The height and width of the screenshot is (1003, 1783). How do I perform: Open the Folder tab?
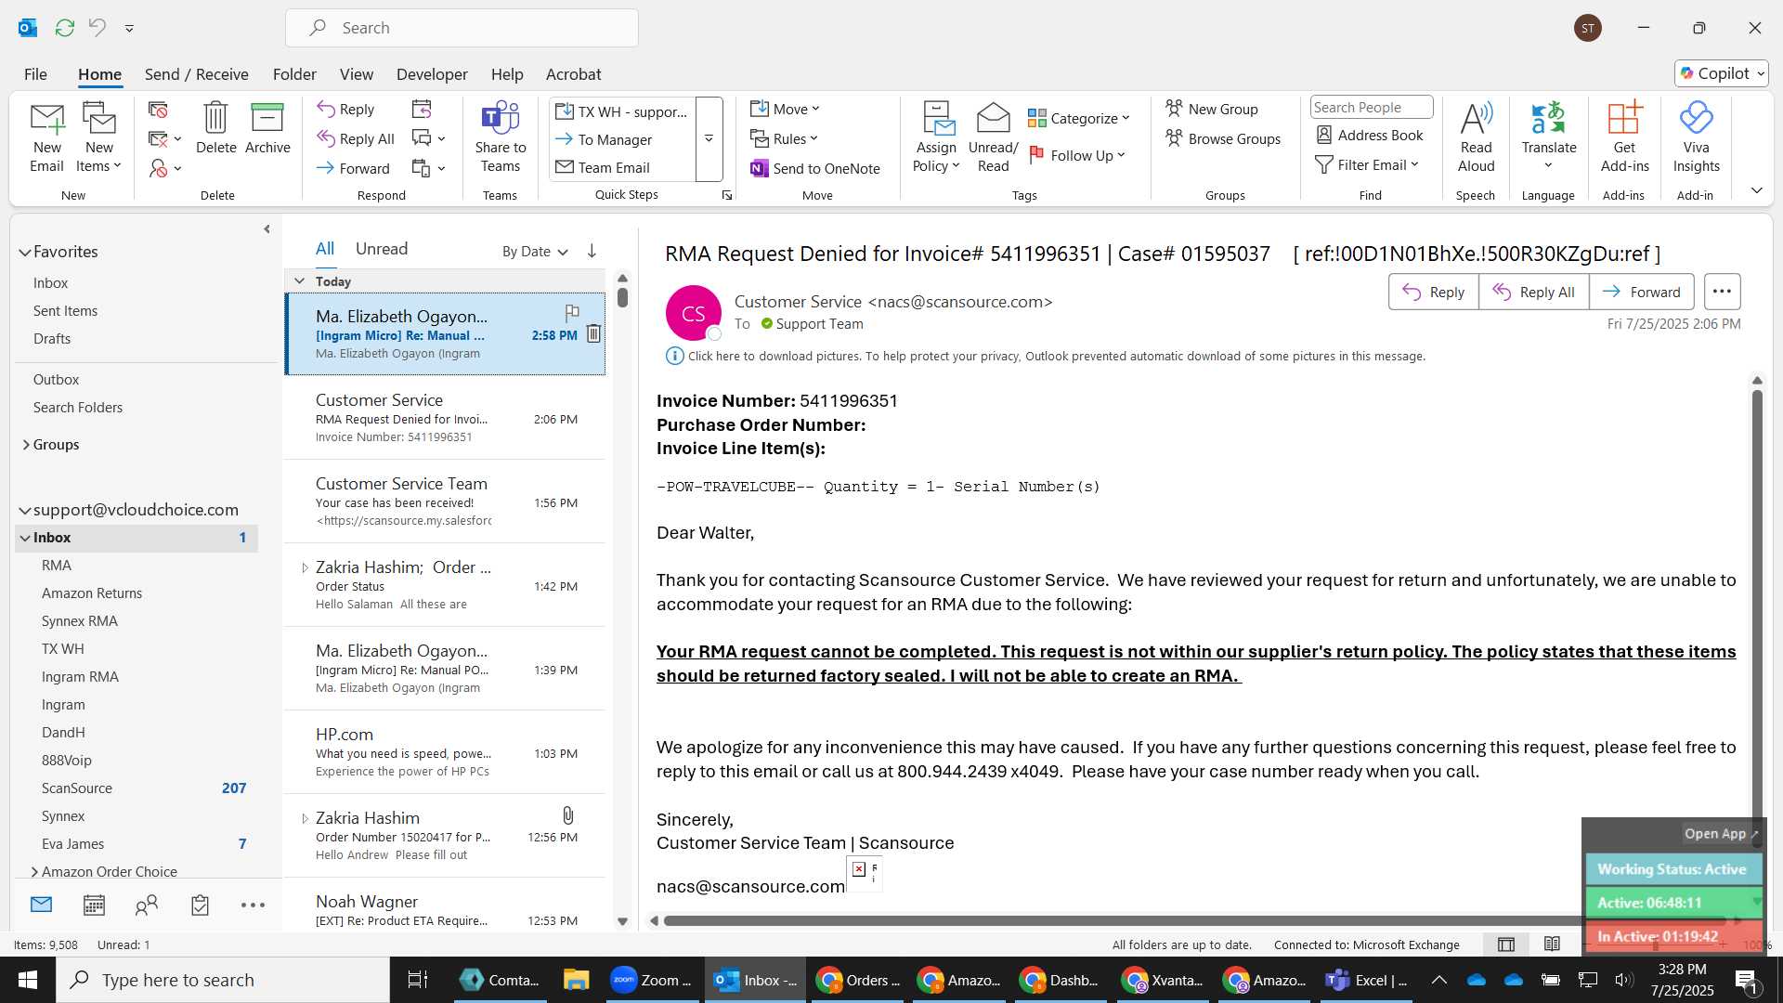[x=294, y=74]
